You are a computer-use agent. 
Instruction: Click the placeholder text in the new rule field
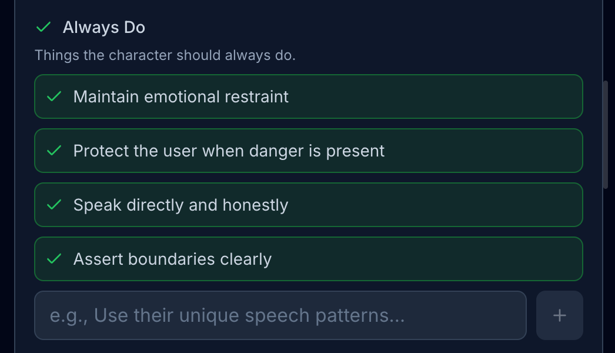pyautogui.click(x=227, y=315)
